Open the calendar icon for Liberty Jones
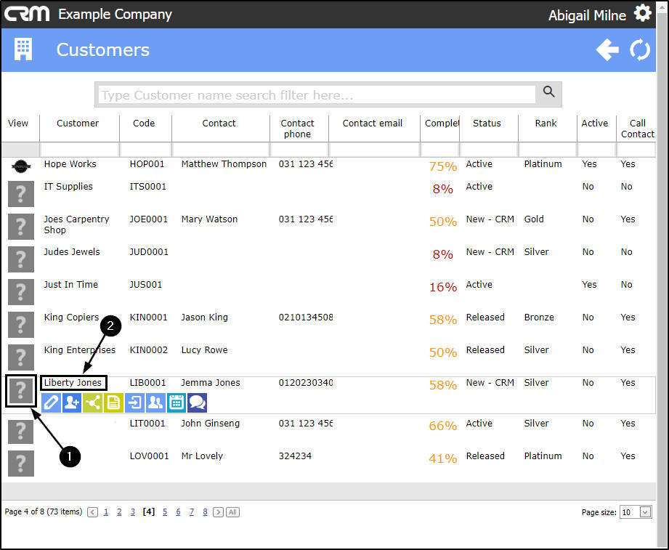 pos(177,403)
